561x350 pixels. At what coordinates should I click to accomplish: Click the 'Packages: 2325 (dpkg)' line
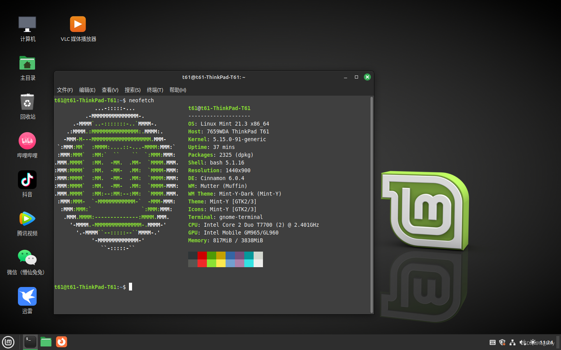221,155
